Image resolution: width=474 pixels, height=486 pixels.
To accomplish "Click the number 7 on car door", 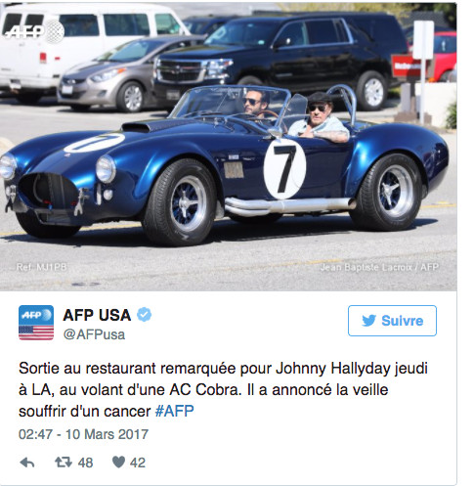I will (284, 169).
